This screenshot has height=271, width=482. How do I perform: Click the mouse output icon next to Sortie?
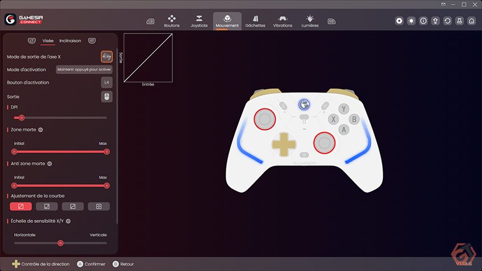[x=107, y=96]
